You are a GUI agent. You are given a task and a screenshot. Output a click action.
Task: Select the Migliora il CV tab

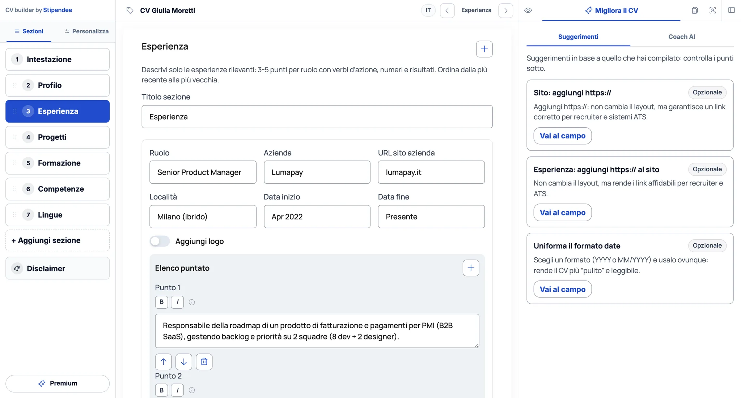click(611, 10)
